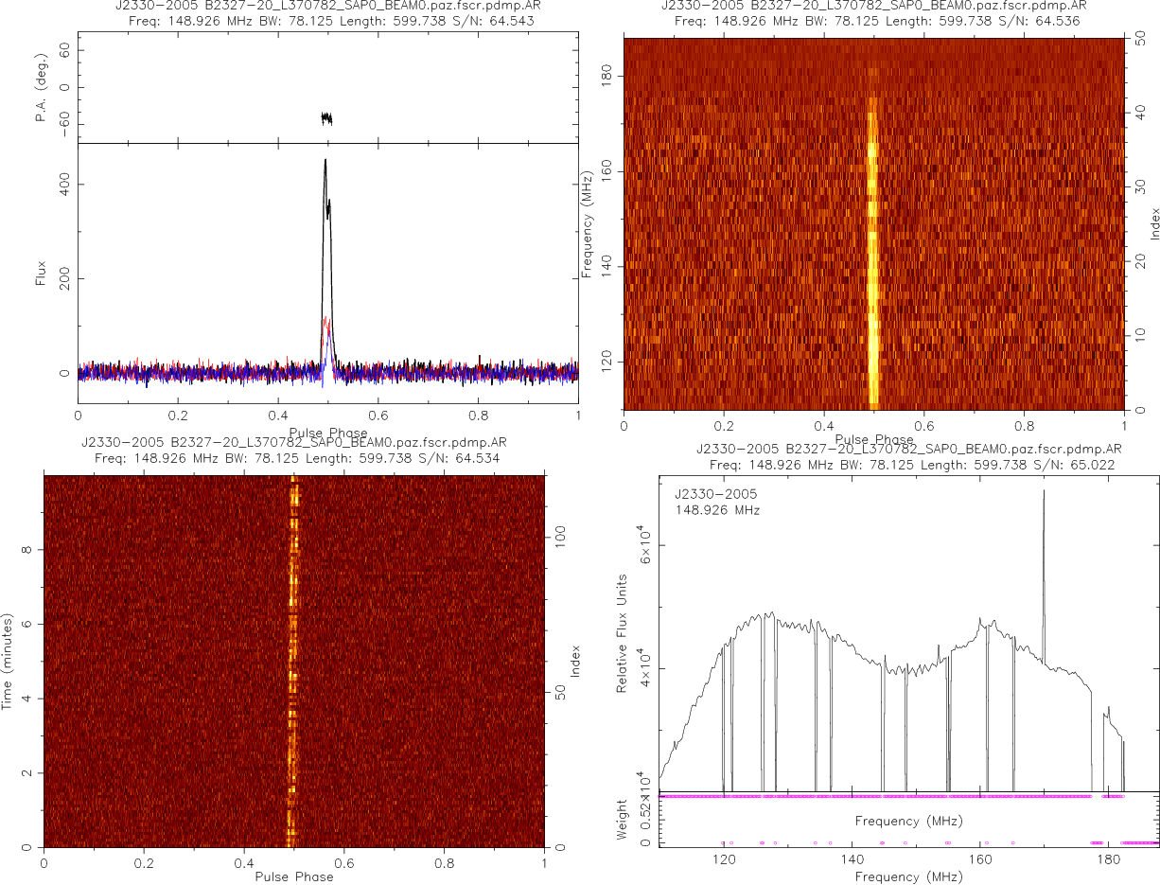
Task: Click the main pulse peak in the Flux profile
Action: coord(325,163)
